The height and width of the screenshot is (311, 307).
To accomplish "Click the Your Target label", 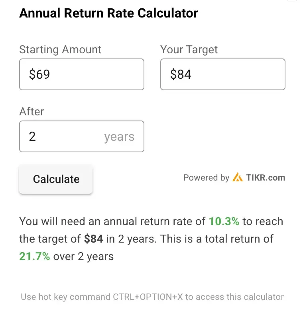I will [189, 50].
